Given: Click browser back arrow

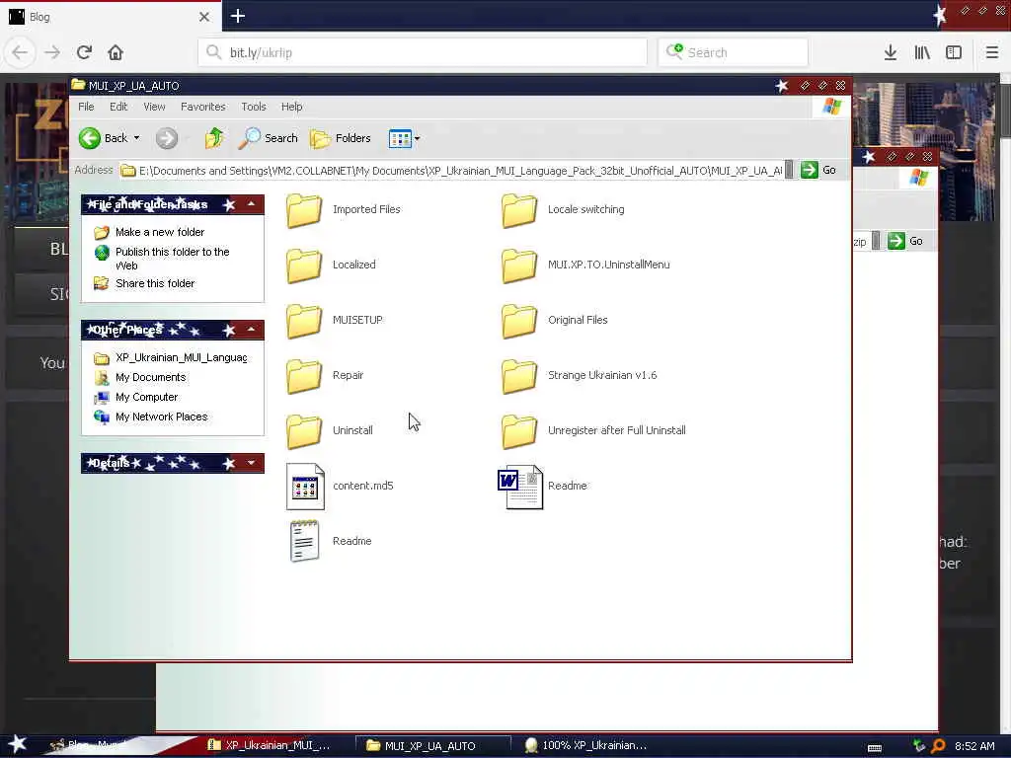Looking at the screenshot, I should [x=20, y=52].
